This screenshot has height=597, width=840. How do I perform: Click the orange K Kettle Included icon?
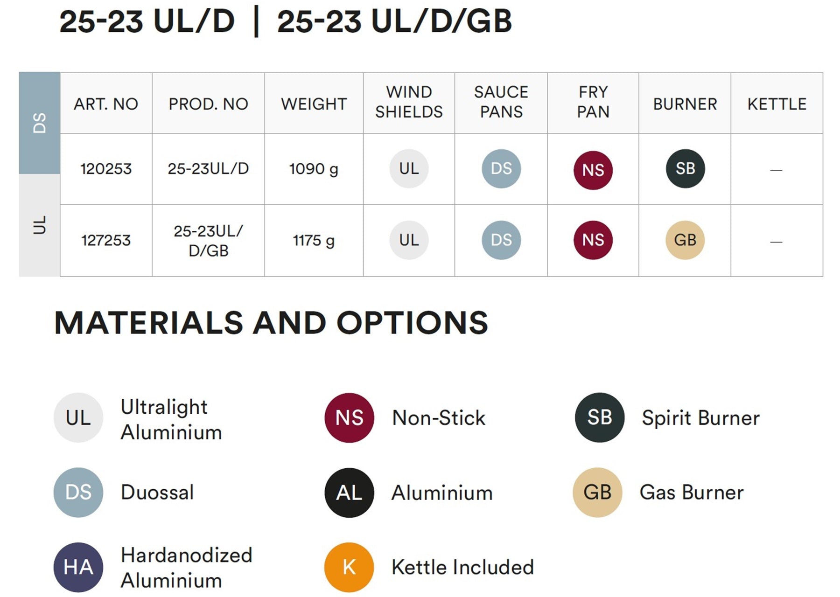click(x=349, y=567)
